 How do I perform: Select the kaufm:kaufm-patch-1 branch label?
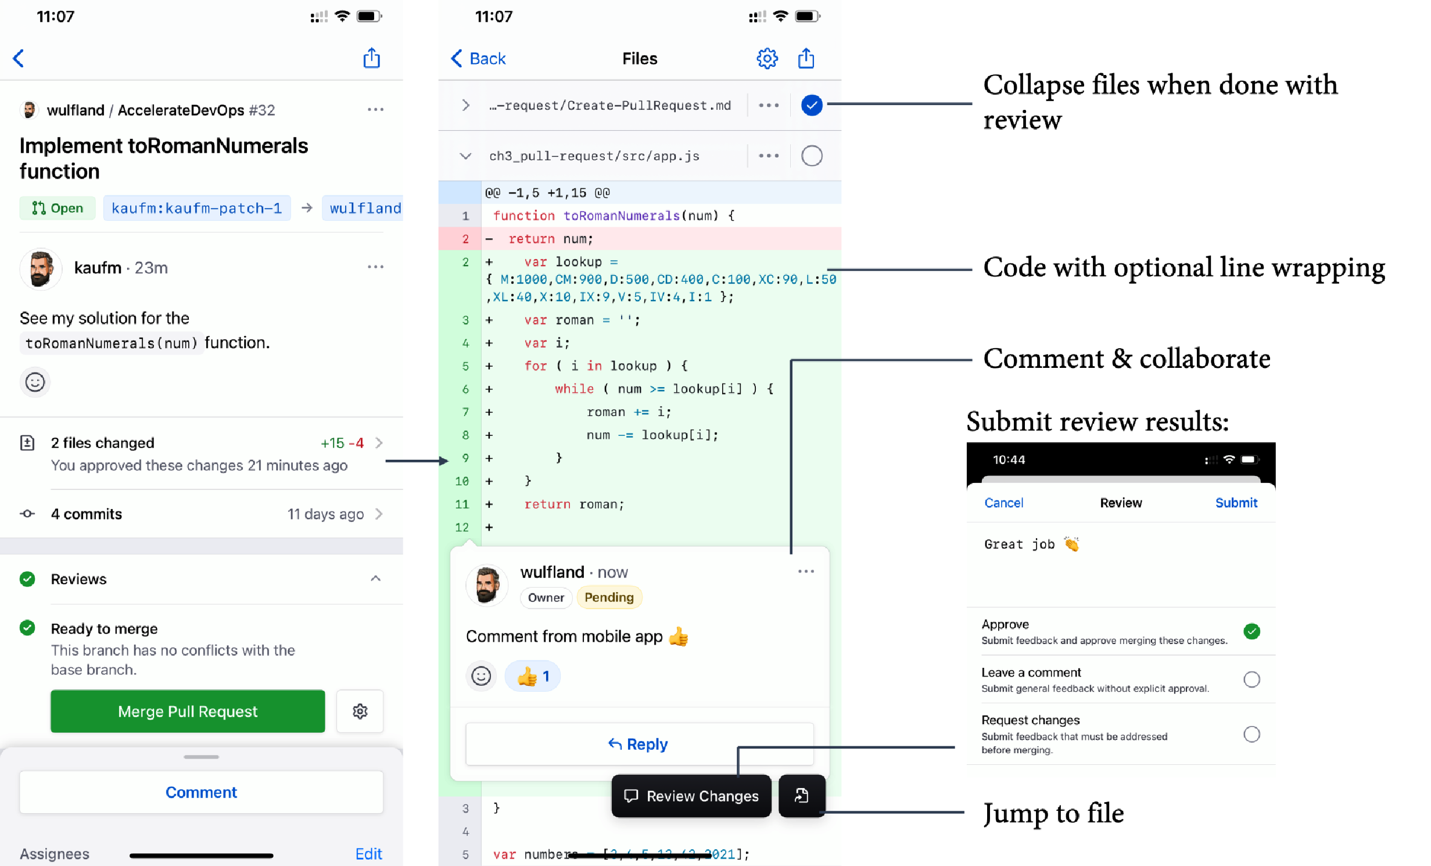click(x=196, y=208)
